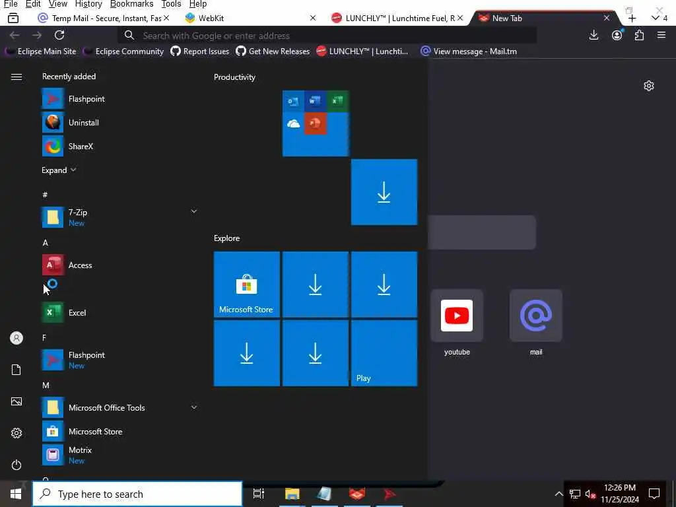Open the Office apps tile in Productivity
Screen dimensions: 676x507
(316, 123)
